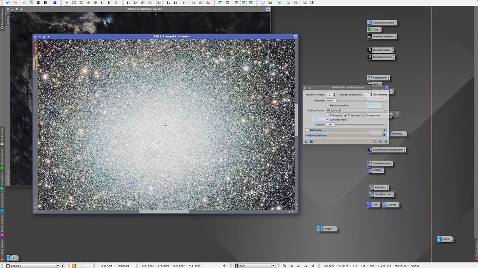Image resolution: width=478 pixels, height=268 pixels.
Task: Uncheck the Lightness mask checkbox
Action: [x=327, y=120]
